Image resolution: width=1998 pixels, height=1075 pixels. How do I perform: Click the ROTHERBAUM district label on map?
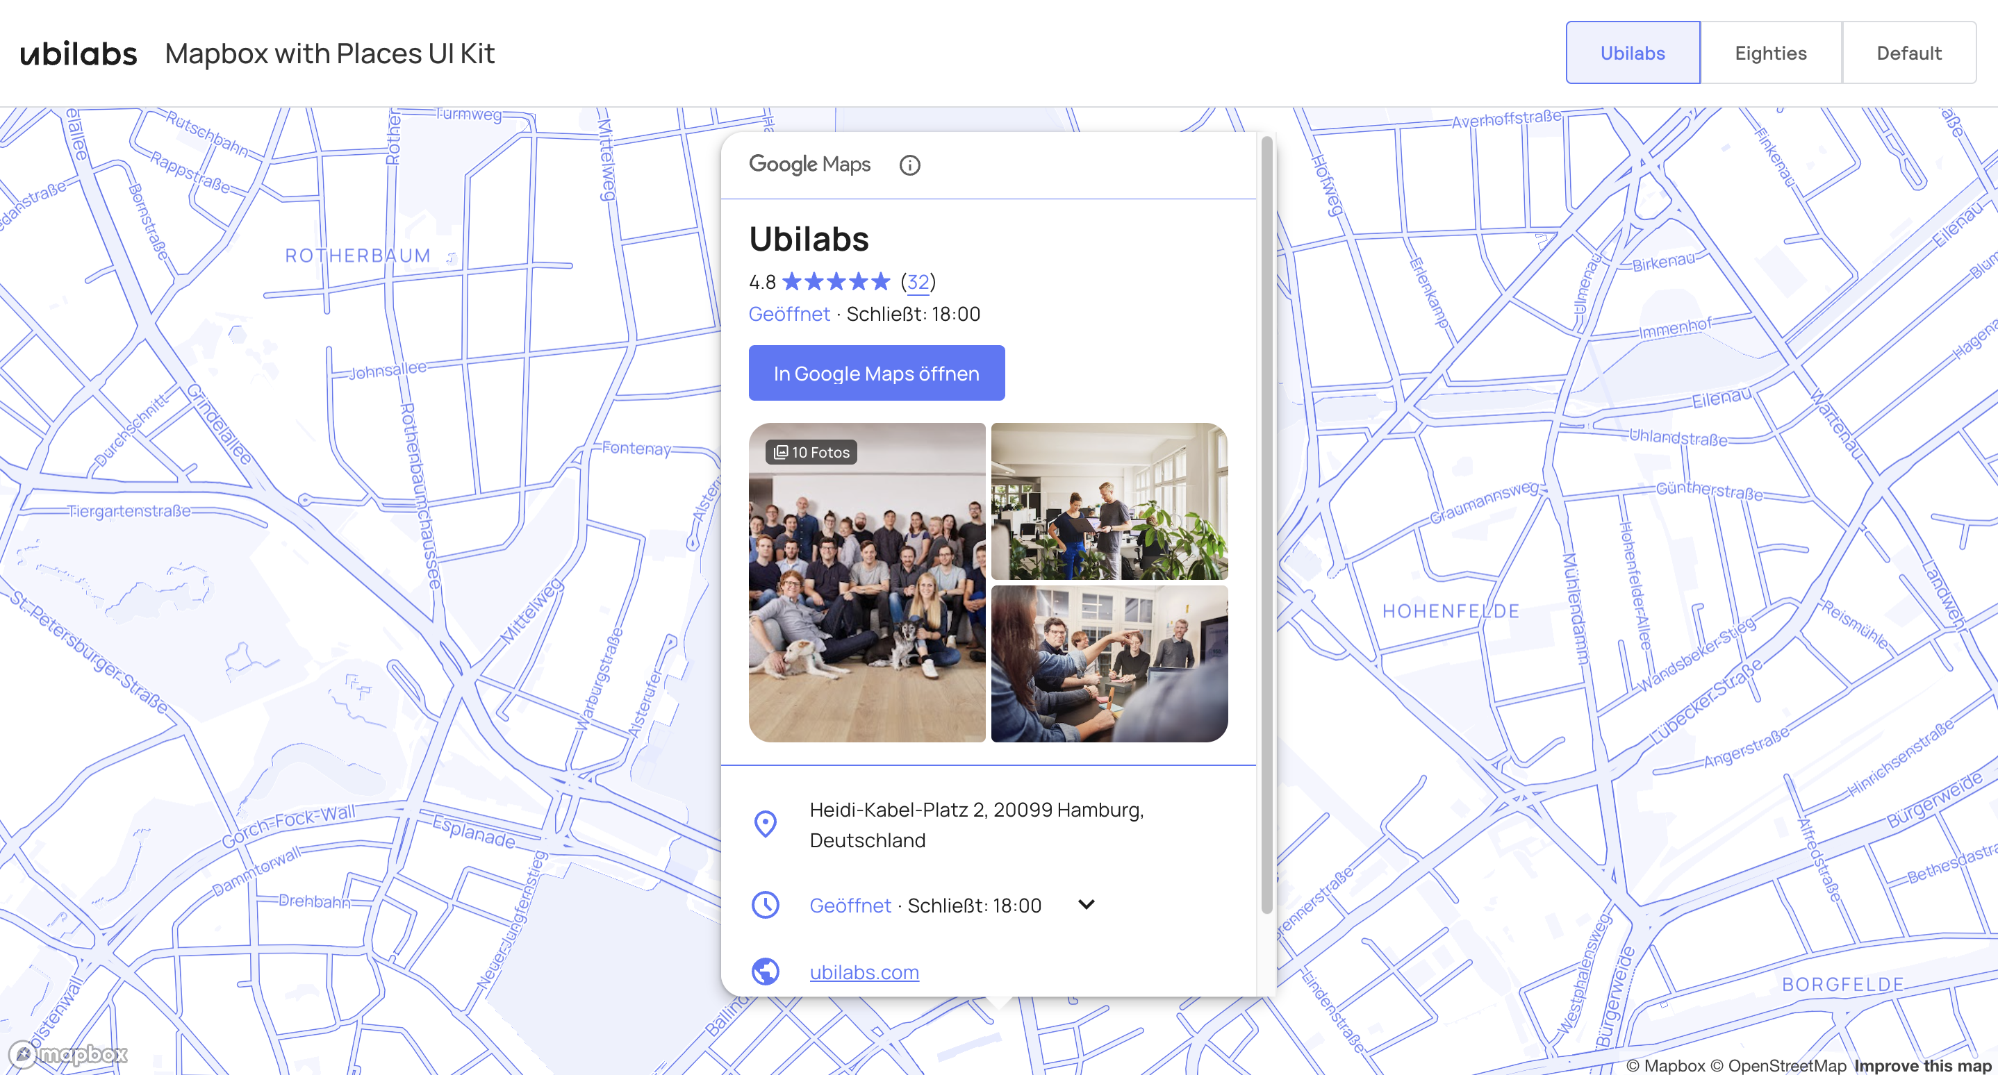tap(358, 256)
